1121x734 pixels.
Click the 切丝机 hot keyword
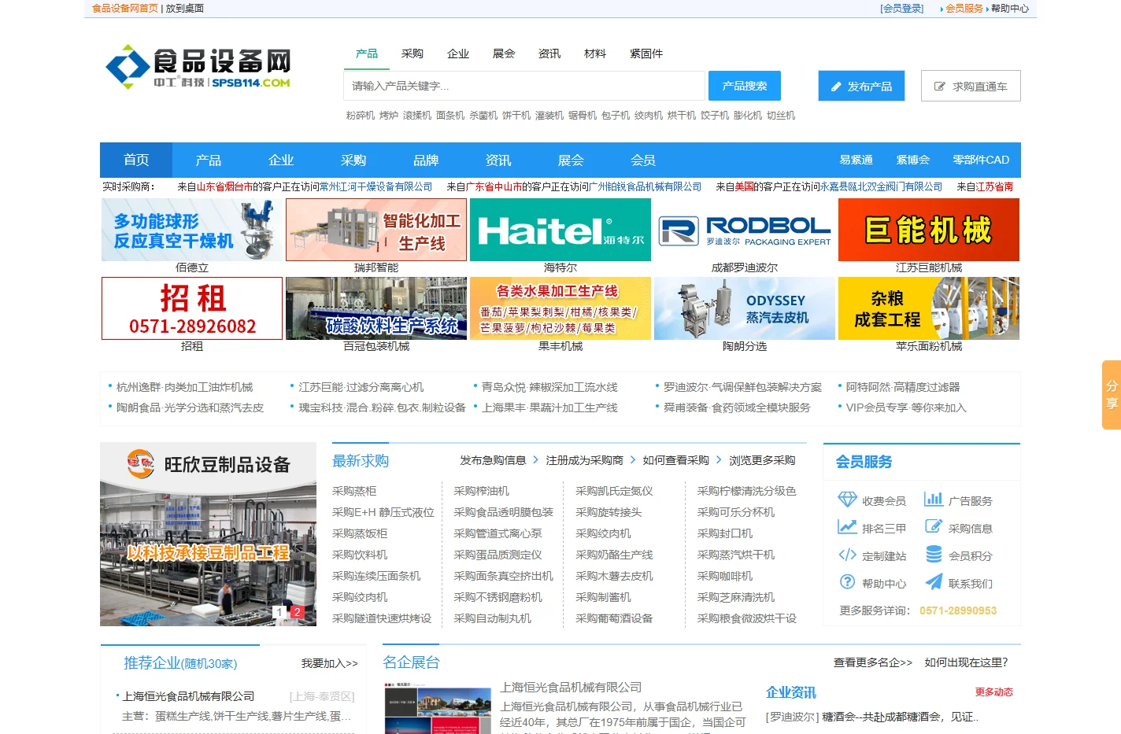pyautogui.click(x=781, y=116)
